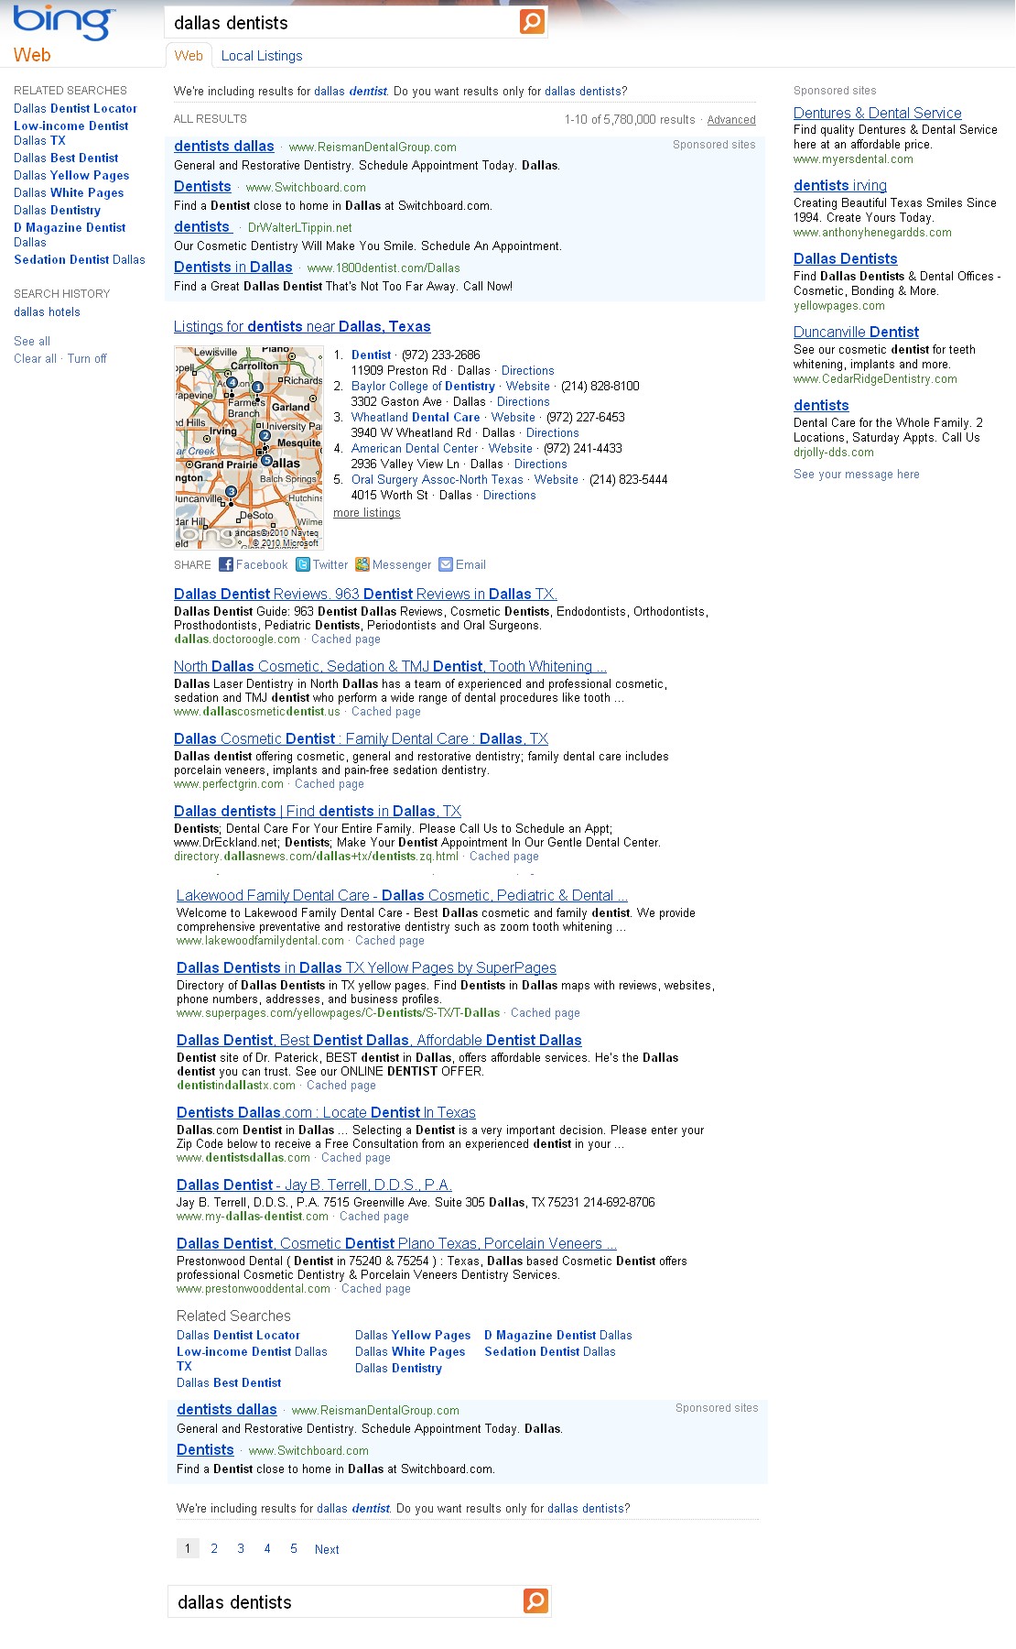Share results via Twitter icon

(x=303, y=564)
